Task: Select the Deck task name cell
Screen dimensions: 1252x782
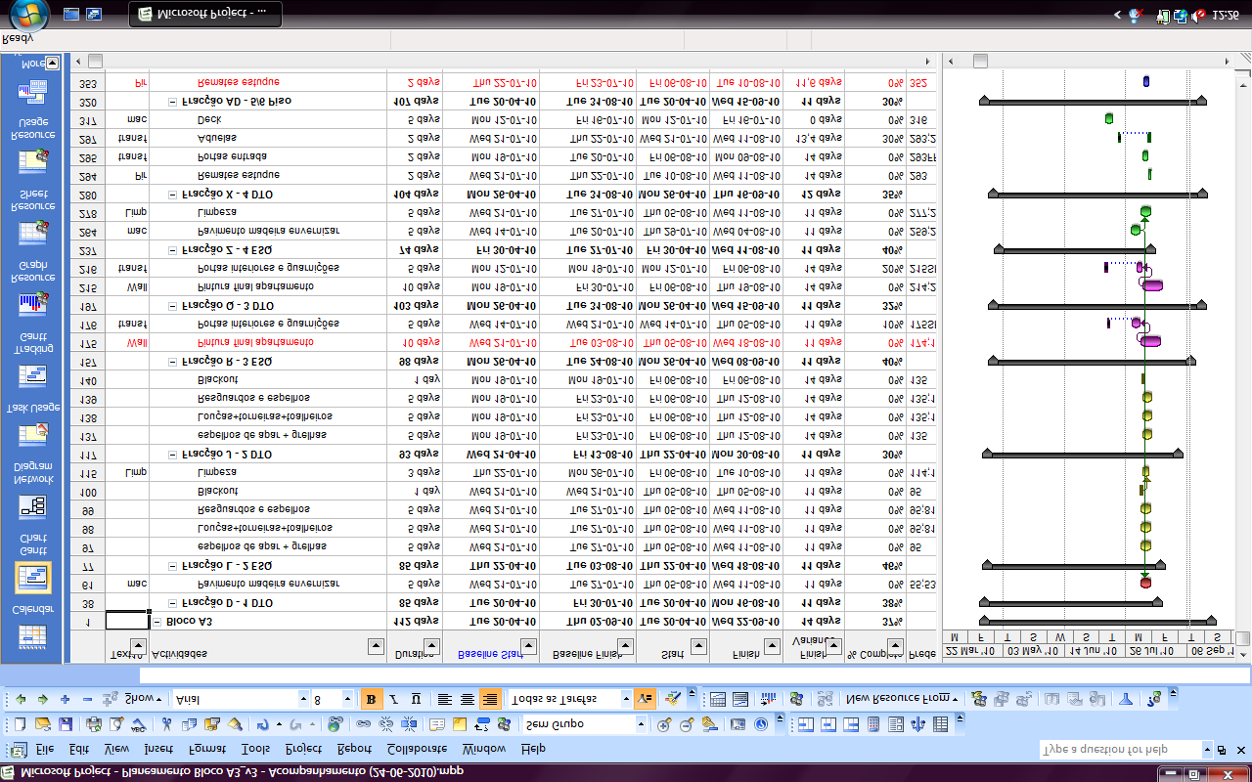Action: [268, 118]
